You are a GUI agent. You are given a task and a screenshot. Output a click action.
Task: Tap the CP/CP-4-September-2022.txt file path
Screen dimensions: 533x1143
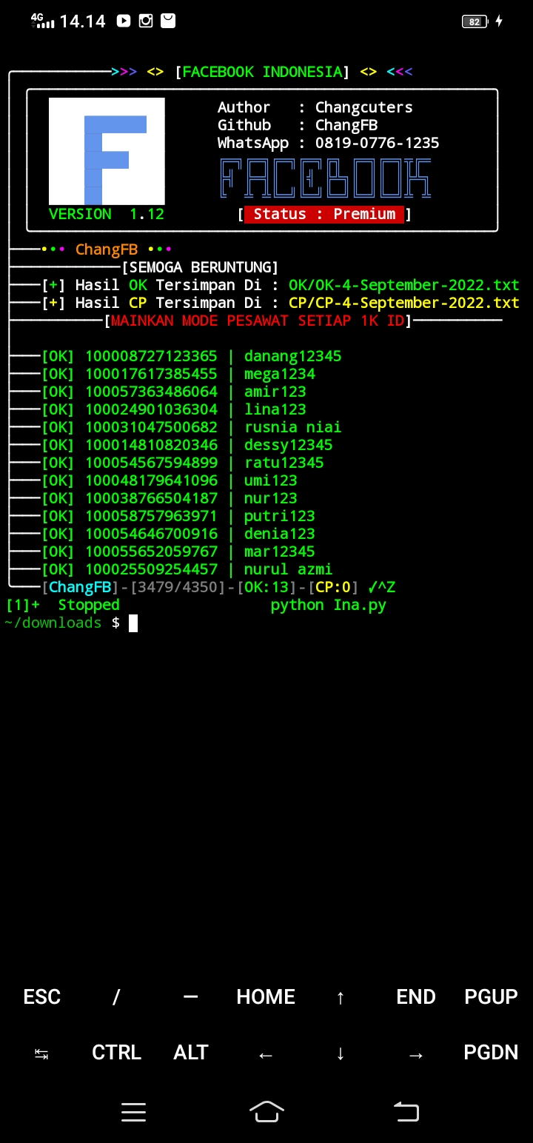(404, 303)
